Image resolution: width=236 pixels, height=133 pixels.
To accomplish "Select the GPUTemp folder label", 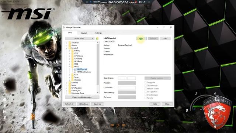I will coord(78,61).
